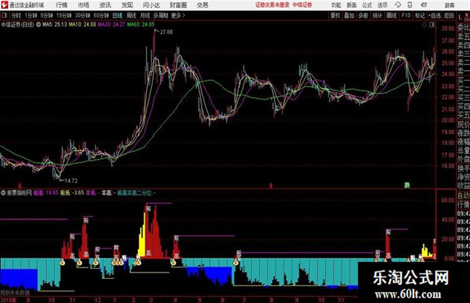
Task: Open the 股票指标网 indicator settings round icon
Action: tap(3, 193)
